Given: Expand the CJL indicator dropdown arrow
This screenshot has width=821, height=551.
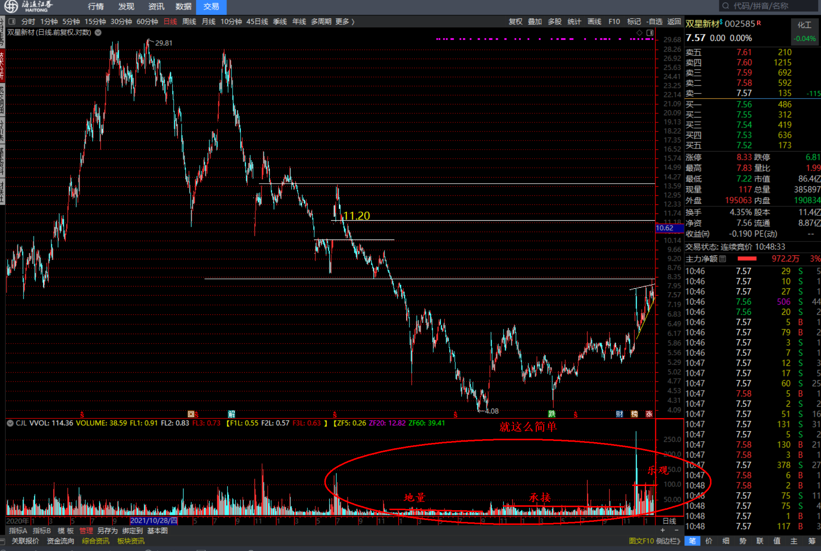Looking at the screenshot, I should click(x=10, y=423).
